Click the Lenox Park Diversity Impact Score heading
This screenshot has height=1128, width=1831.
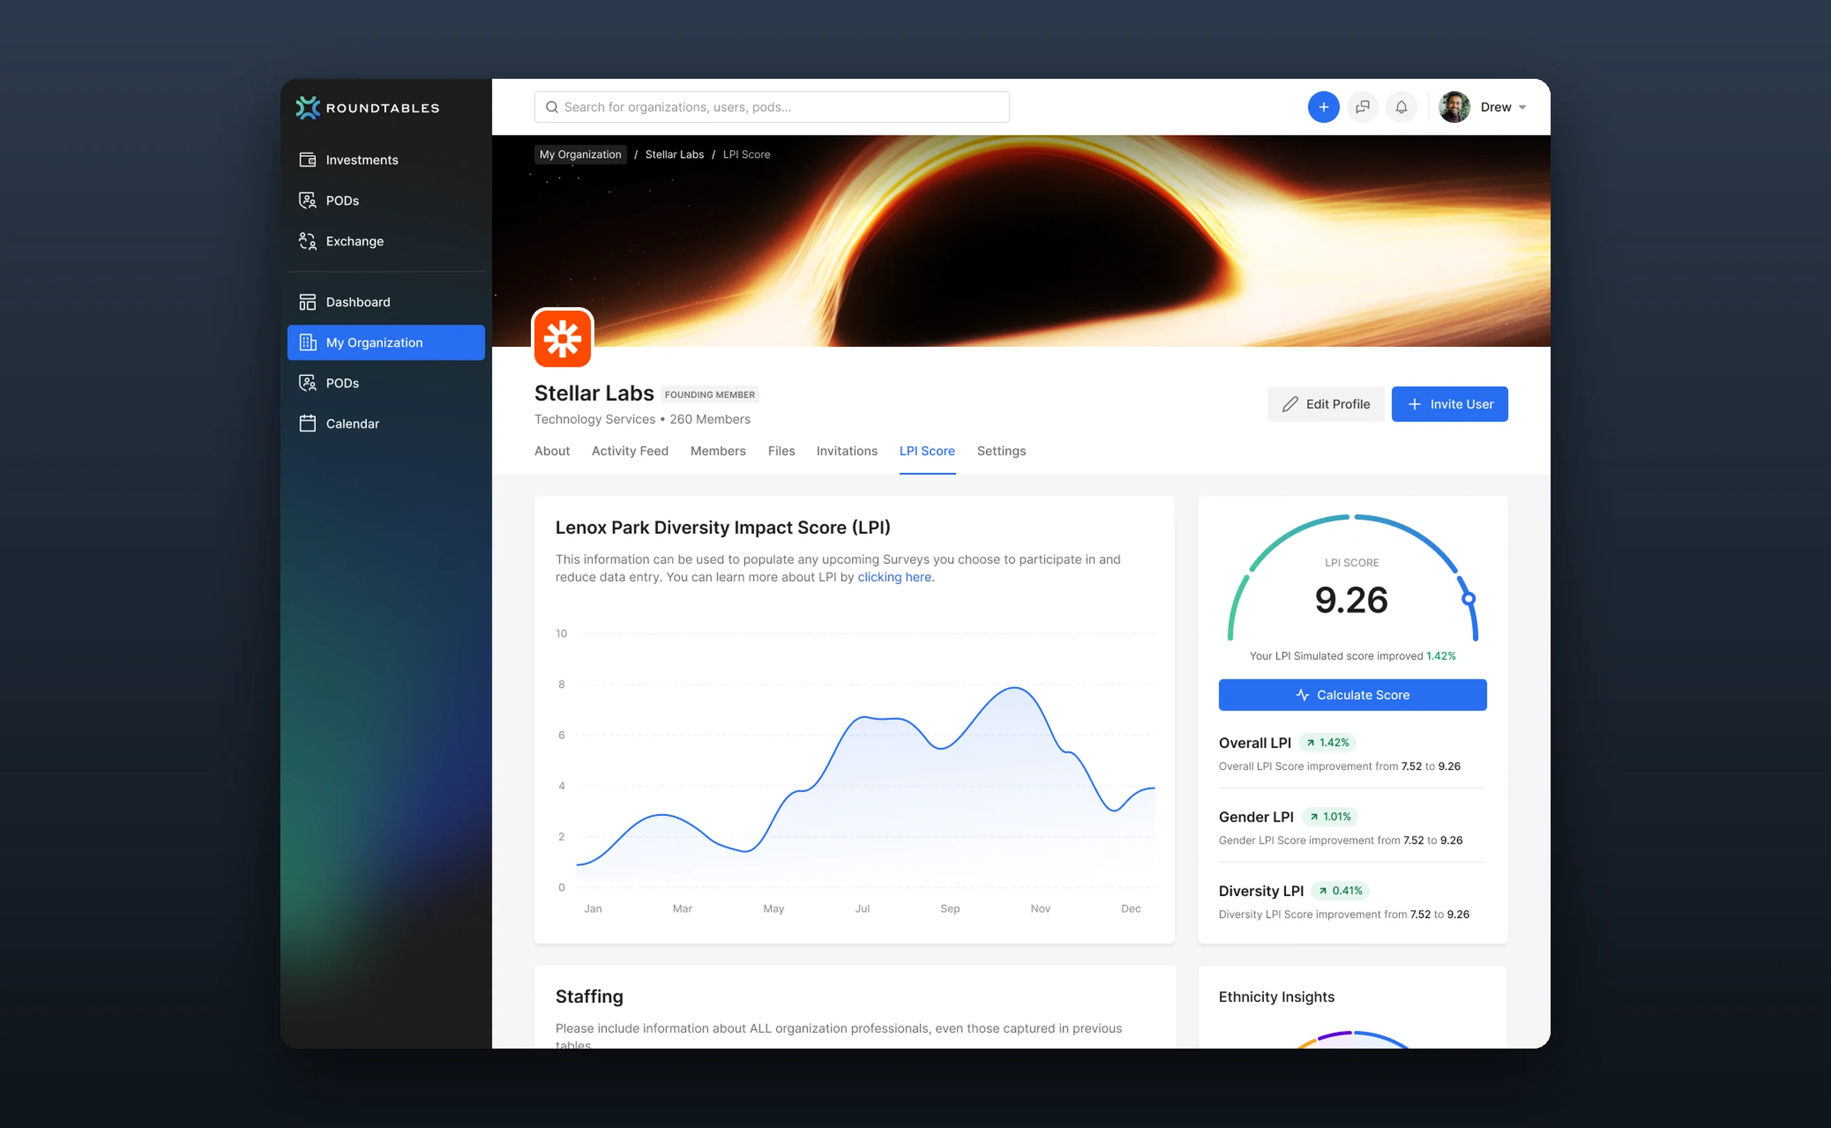pyautogui.click(x=723, y=527)
